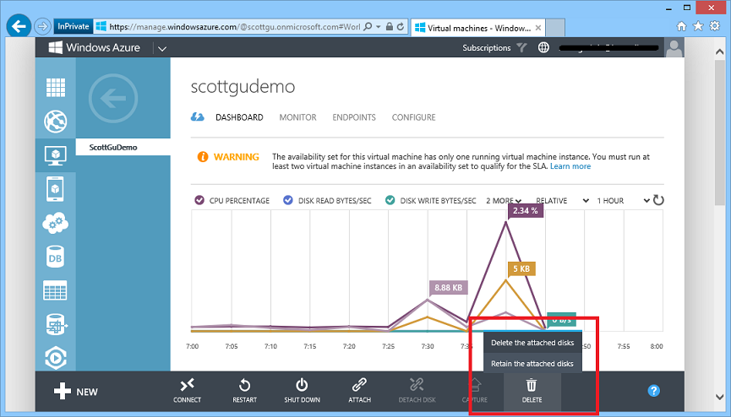The height and width of the screenshot is (417, 731).
Task: Open the help question mark icon
Action: [x=653, y=391]
